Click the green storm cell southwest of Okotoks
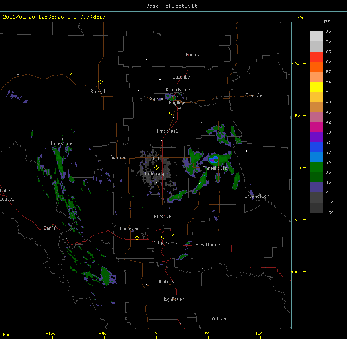 coord(105,276)
